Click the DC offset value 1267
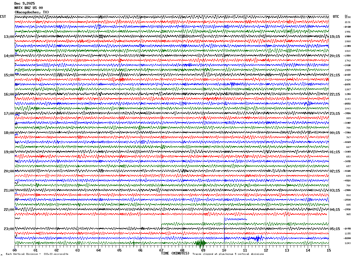352x258 pixels. click(348, 89)
